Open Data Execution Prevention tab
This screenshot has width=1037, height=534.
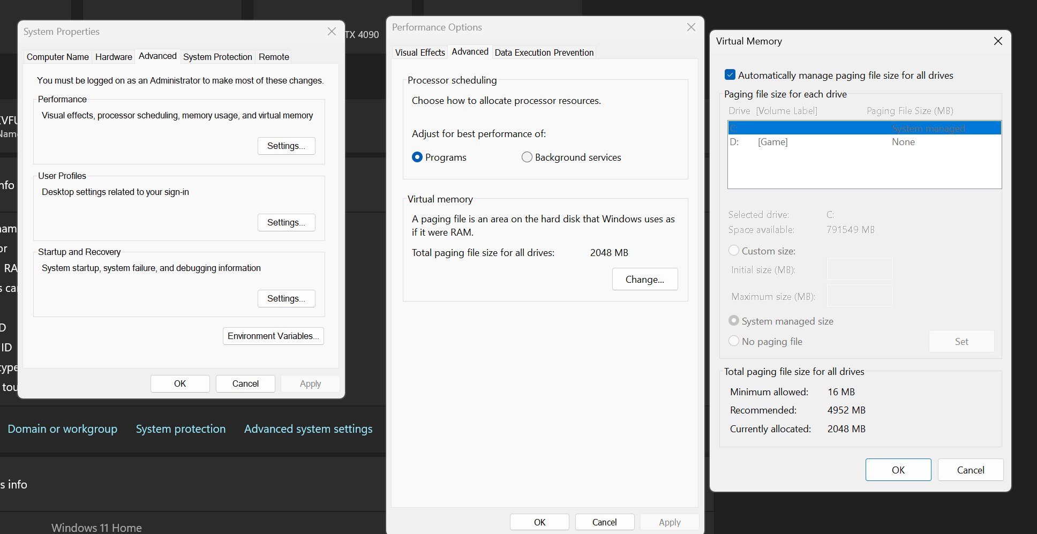coord(544,52)
